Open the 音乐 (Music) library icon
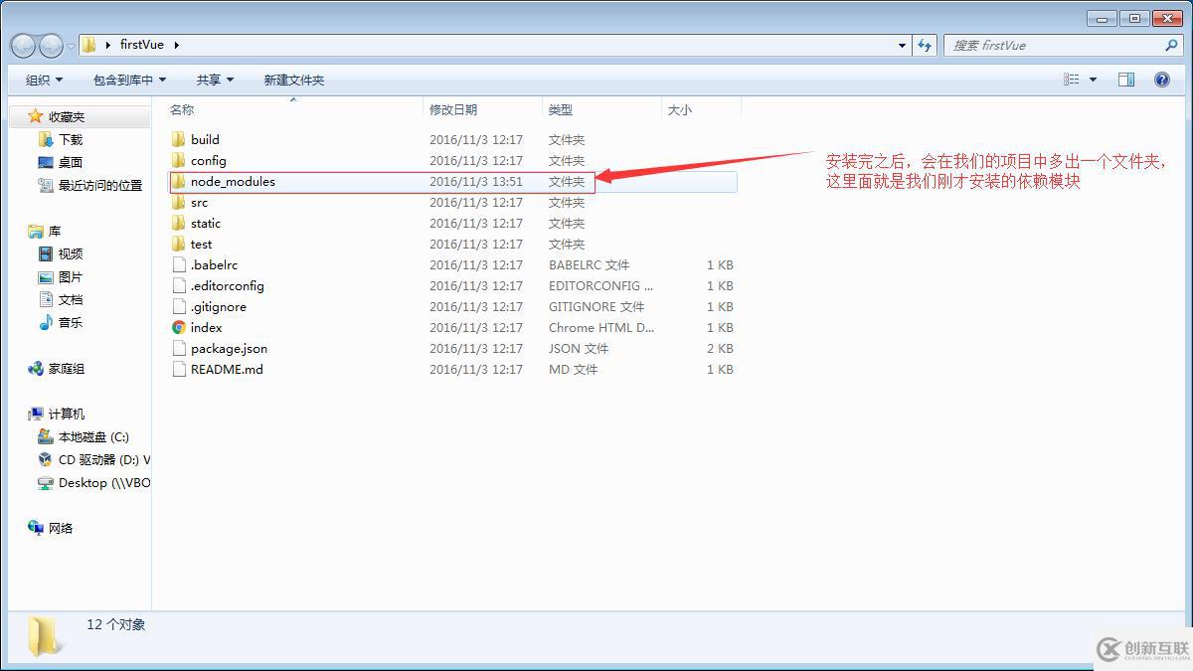 (x=44, y=322)
